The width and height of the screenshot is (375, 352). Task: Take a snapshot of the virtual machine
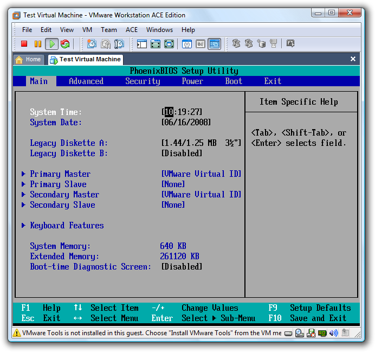click(92, 44)
